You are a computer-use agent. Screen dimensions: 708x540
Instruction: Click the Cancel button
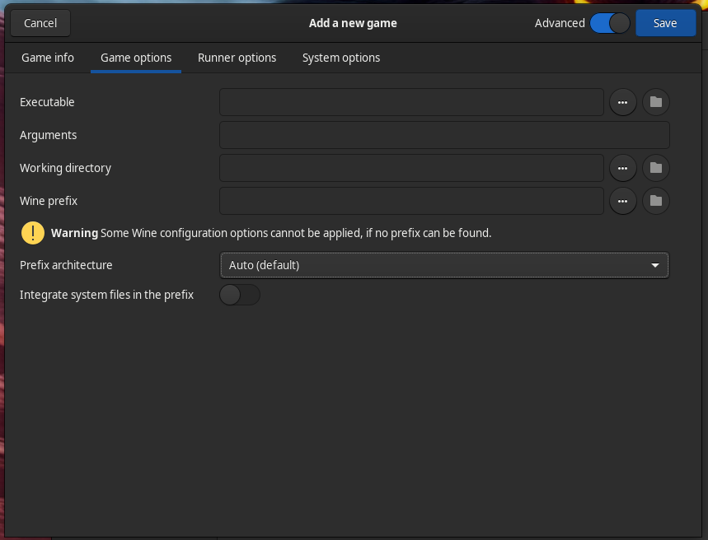40,23
